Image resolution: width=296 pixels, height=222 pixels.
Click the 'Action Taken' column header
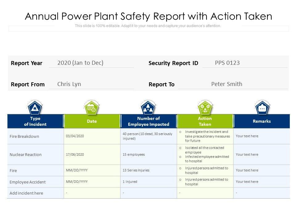(205, 121)
